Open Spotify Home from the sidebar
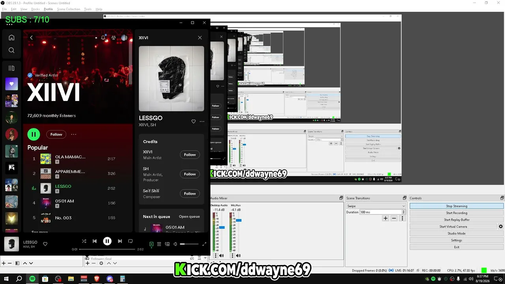505x284 pixels. (x=11, y=37)
